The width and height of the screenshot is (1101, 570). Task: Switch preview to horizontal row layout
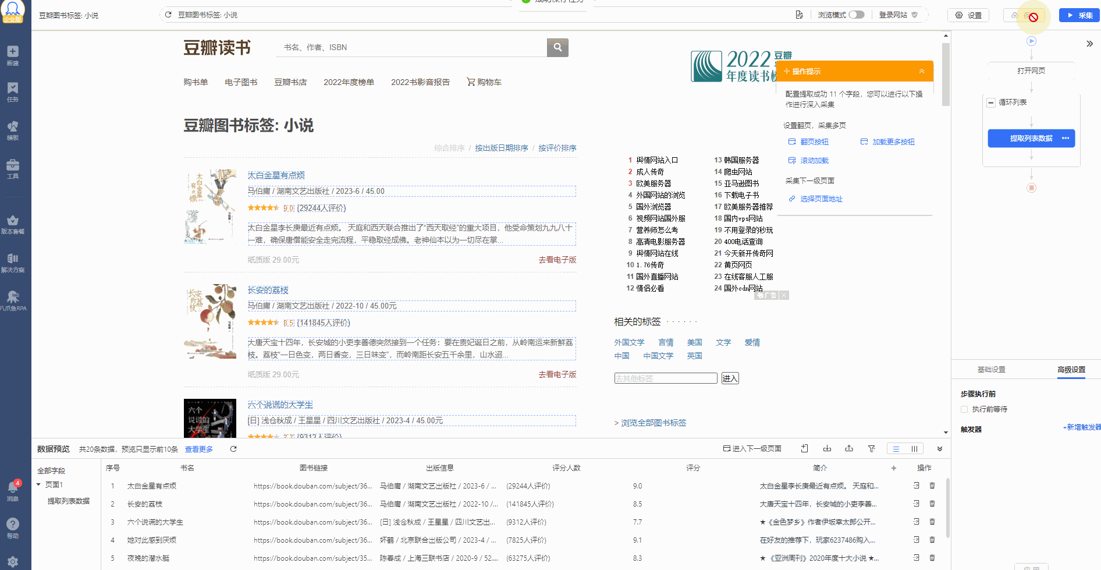point(896,449)
